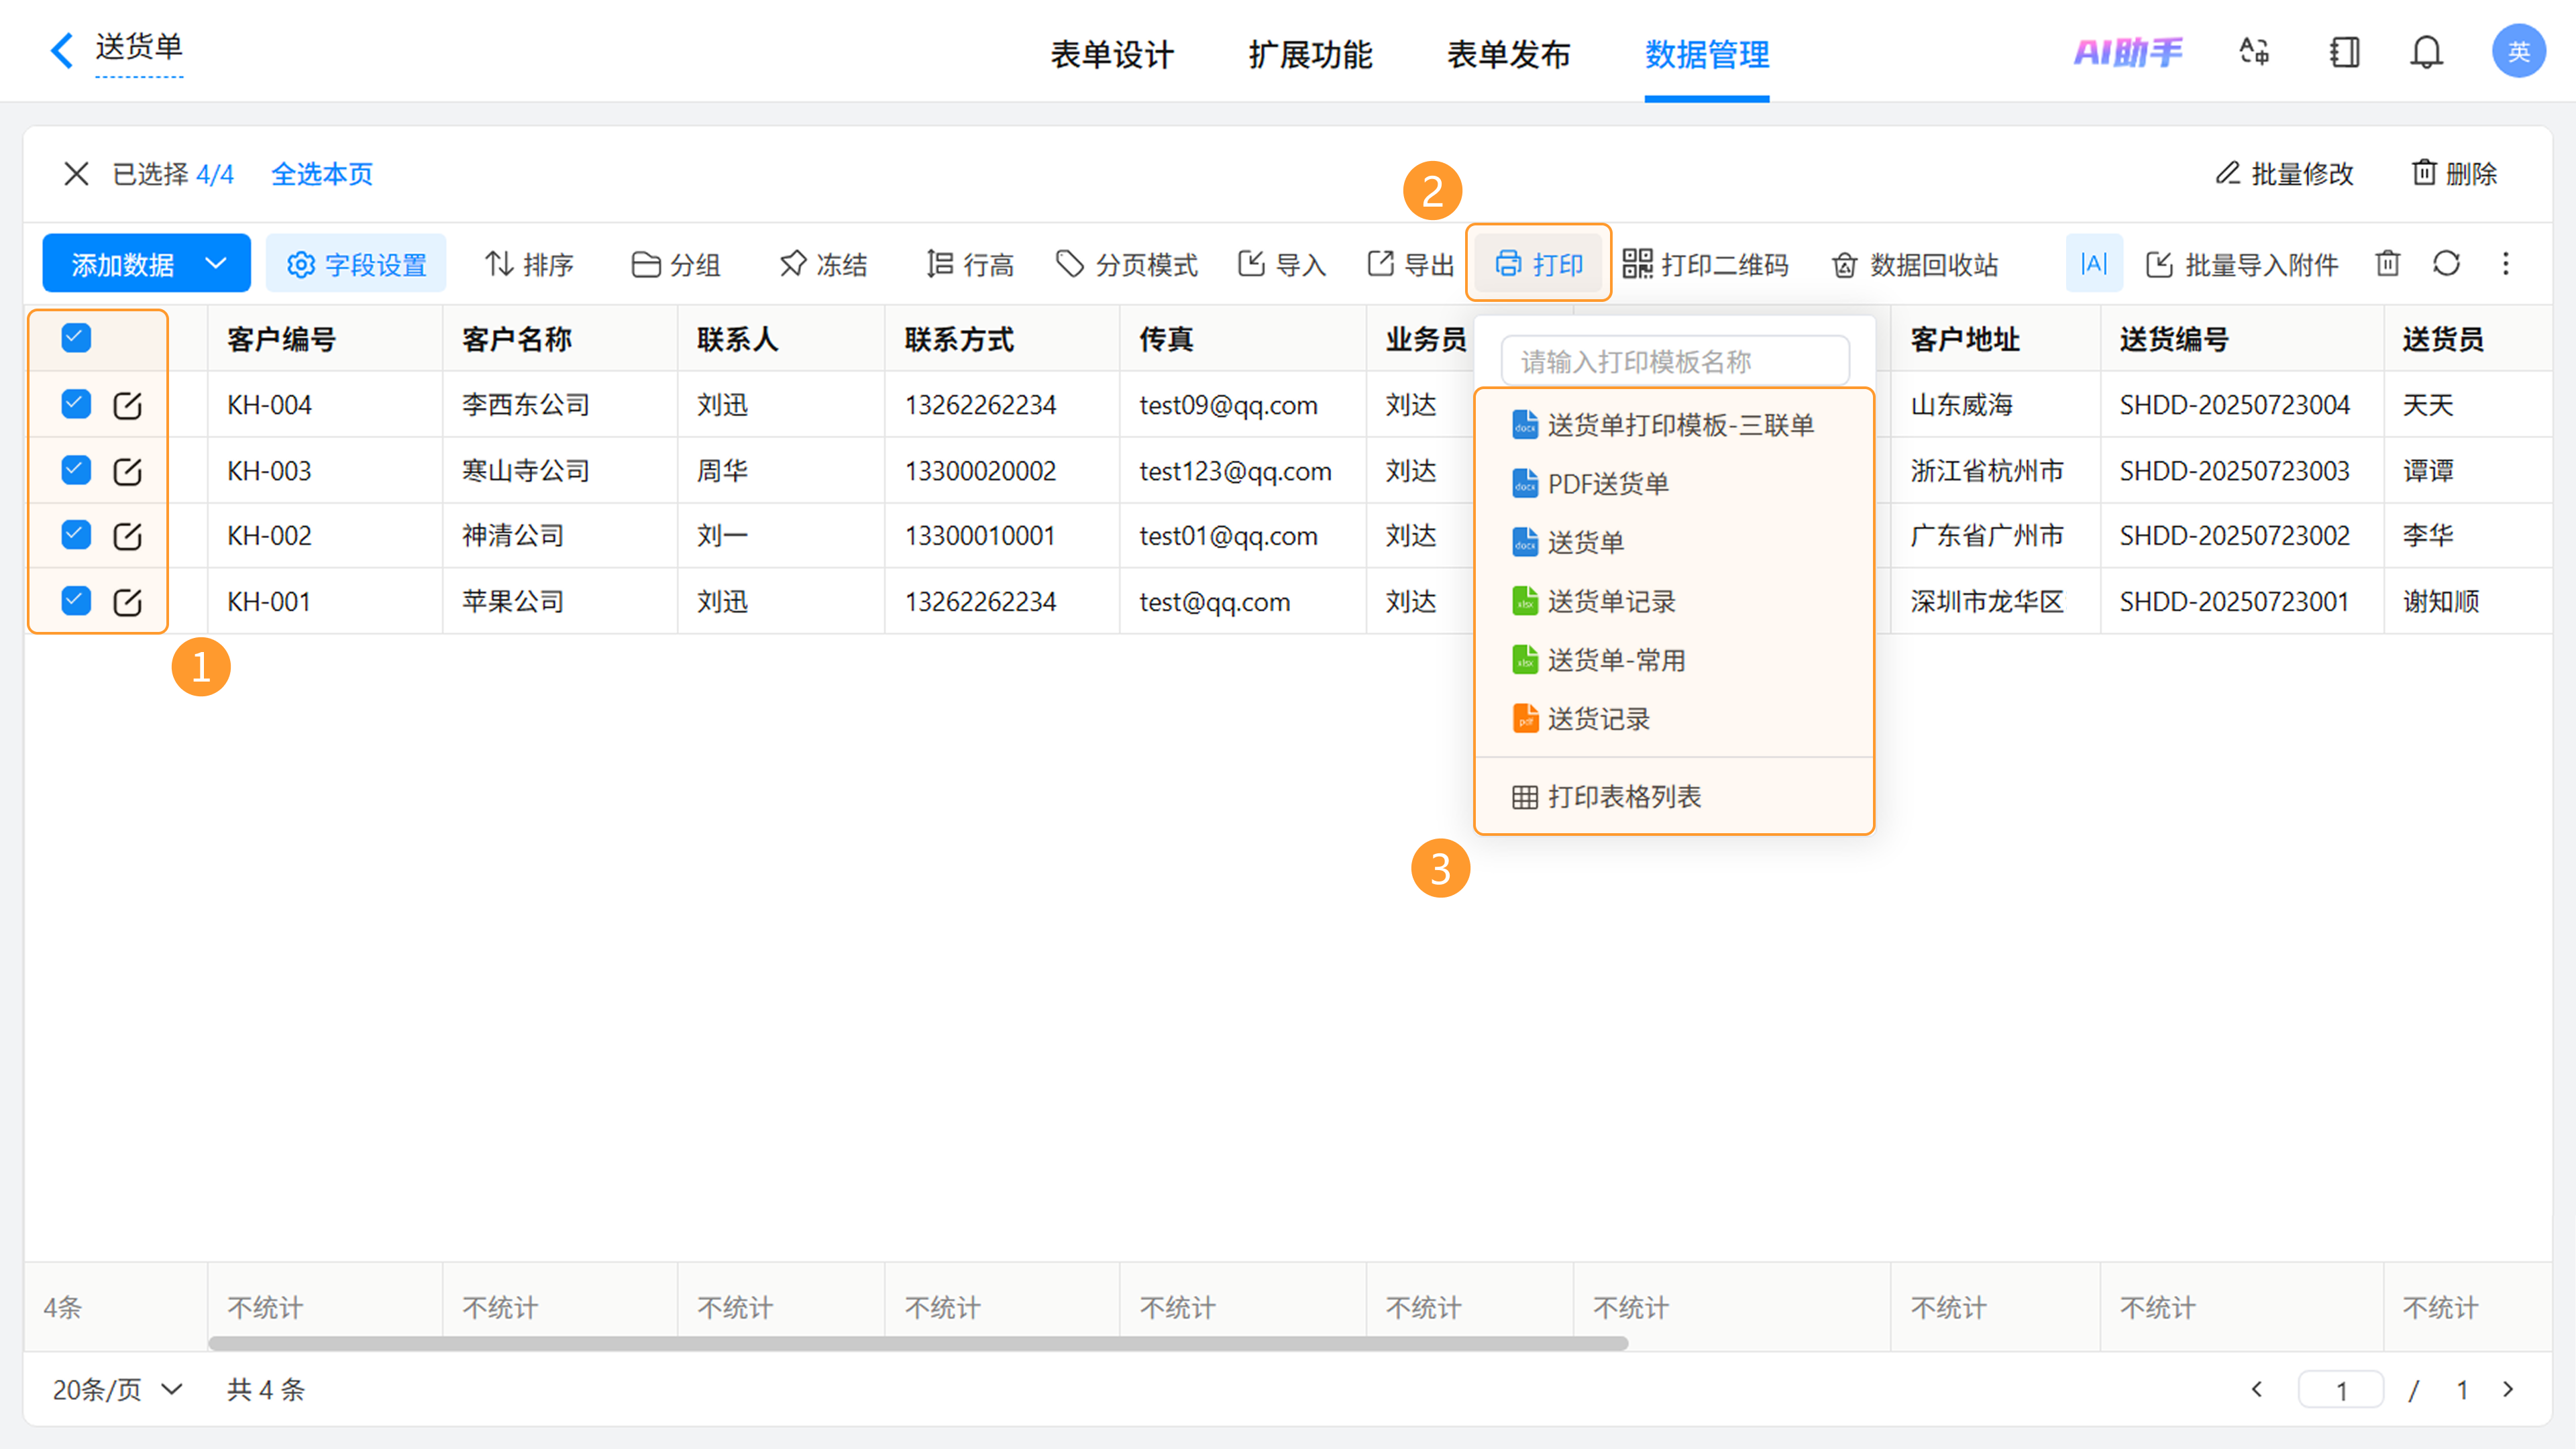The height and width of the screenshot is (1449, 2576).
Task: Switch to the 数据管理 tab
Action: coord(1706,54)
